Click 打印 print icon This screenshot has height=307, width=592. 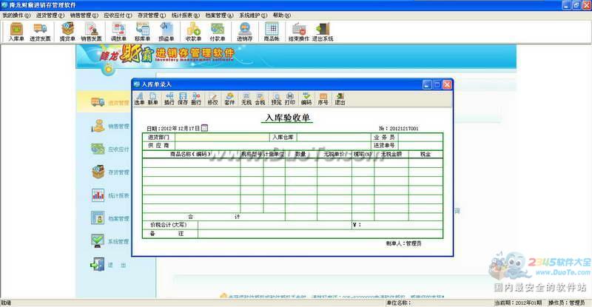click(290, 99)
